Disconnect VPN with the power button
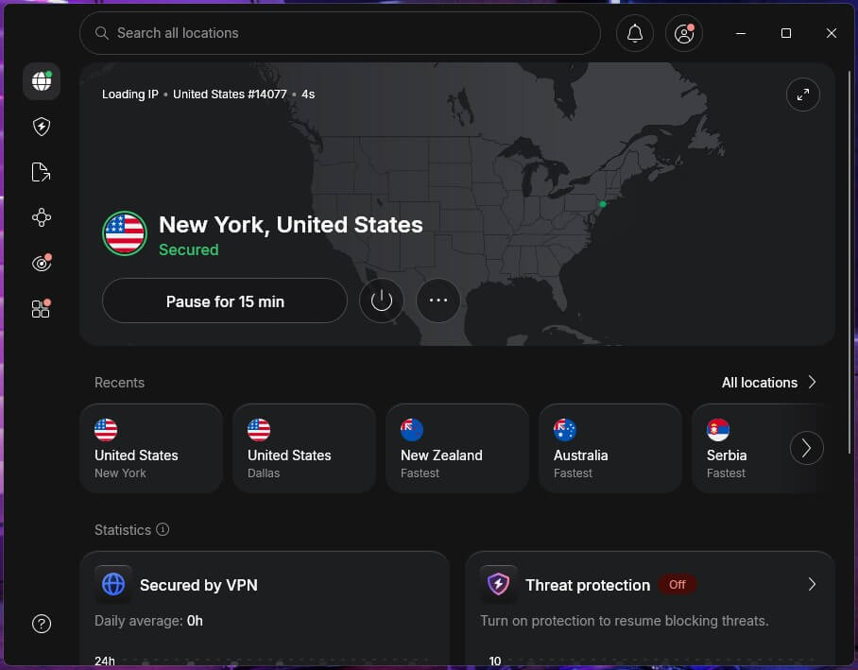Image resolution: width=858 pixels, height=670 pixels. click(382, 301)
